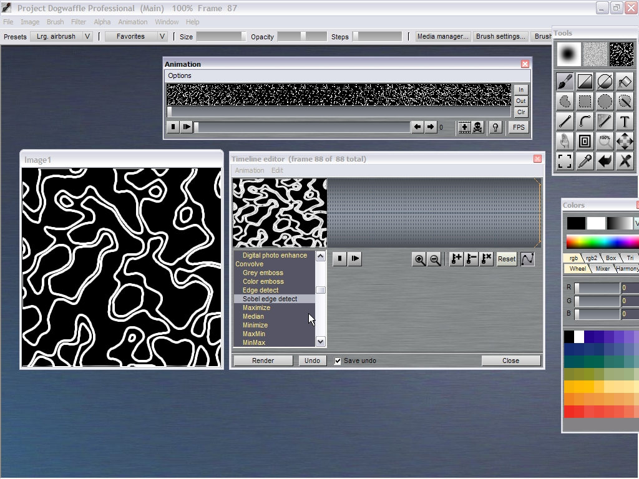Image resolution: width=639 pixels, height=479 pixels.
Task: Select Median in the filter list
Action: [x=253, y=316]
